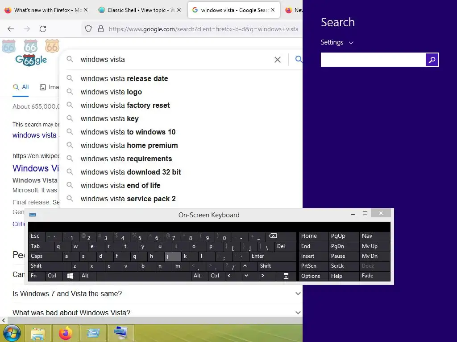Click the keyboard icon in On-Screen Keyboard title
The height and width of the screenshot is (342, 457).
[33, 215]
